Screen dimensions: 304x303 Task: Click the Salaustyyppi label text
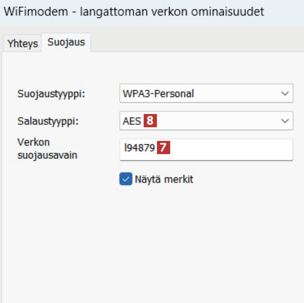pyautogui.click(x=50, y=121)
